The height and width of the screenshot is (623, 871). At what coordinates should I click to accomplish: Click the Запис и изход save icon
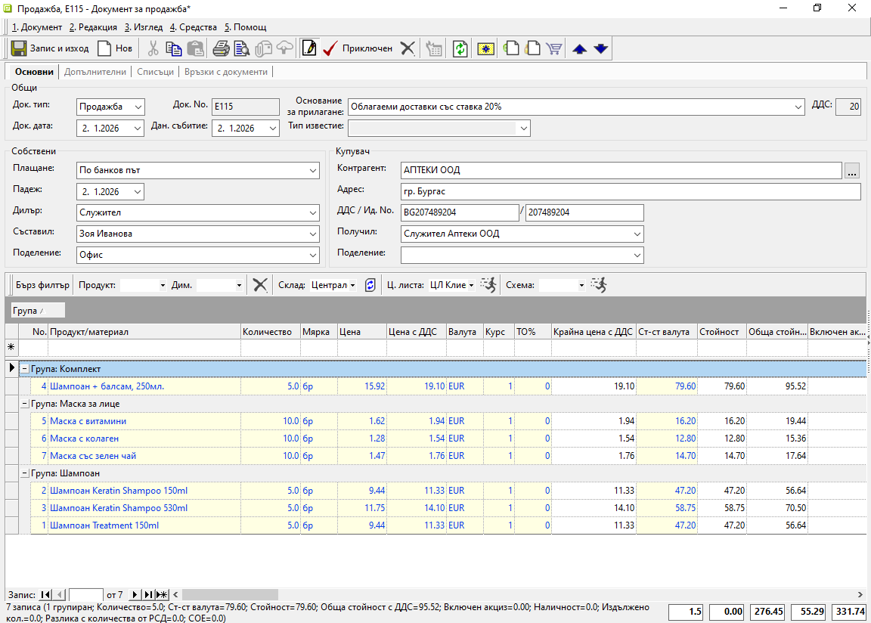point(20,48)
